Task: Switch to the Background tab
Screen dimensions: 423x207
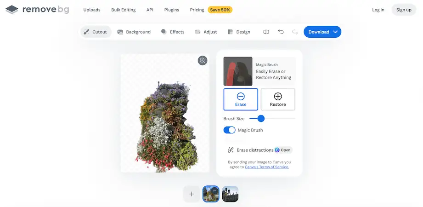Action: pyautogui.click(x=134, y=32)
